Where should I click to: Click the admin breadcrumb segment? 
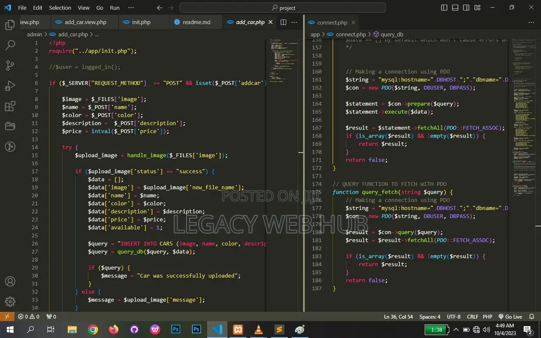35,34
